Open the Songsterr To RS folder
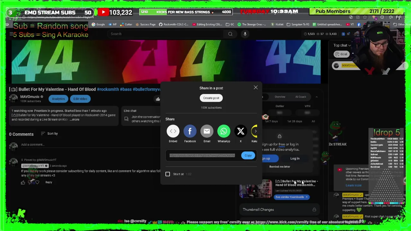The image size is (411, 231). click(x=298, y=24)
